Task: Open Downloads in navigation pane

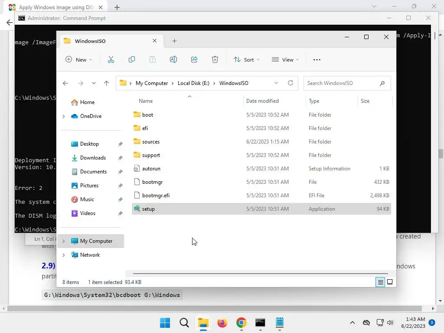Action: point(93,158)
